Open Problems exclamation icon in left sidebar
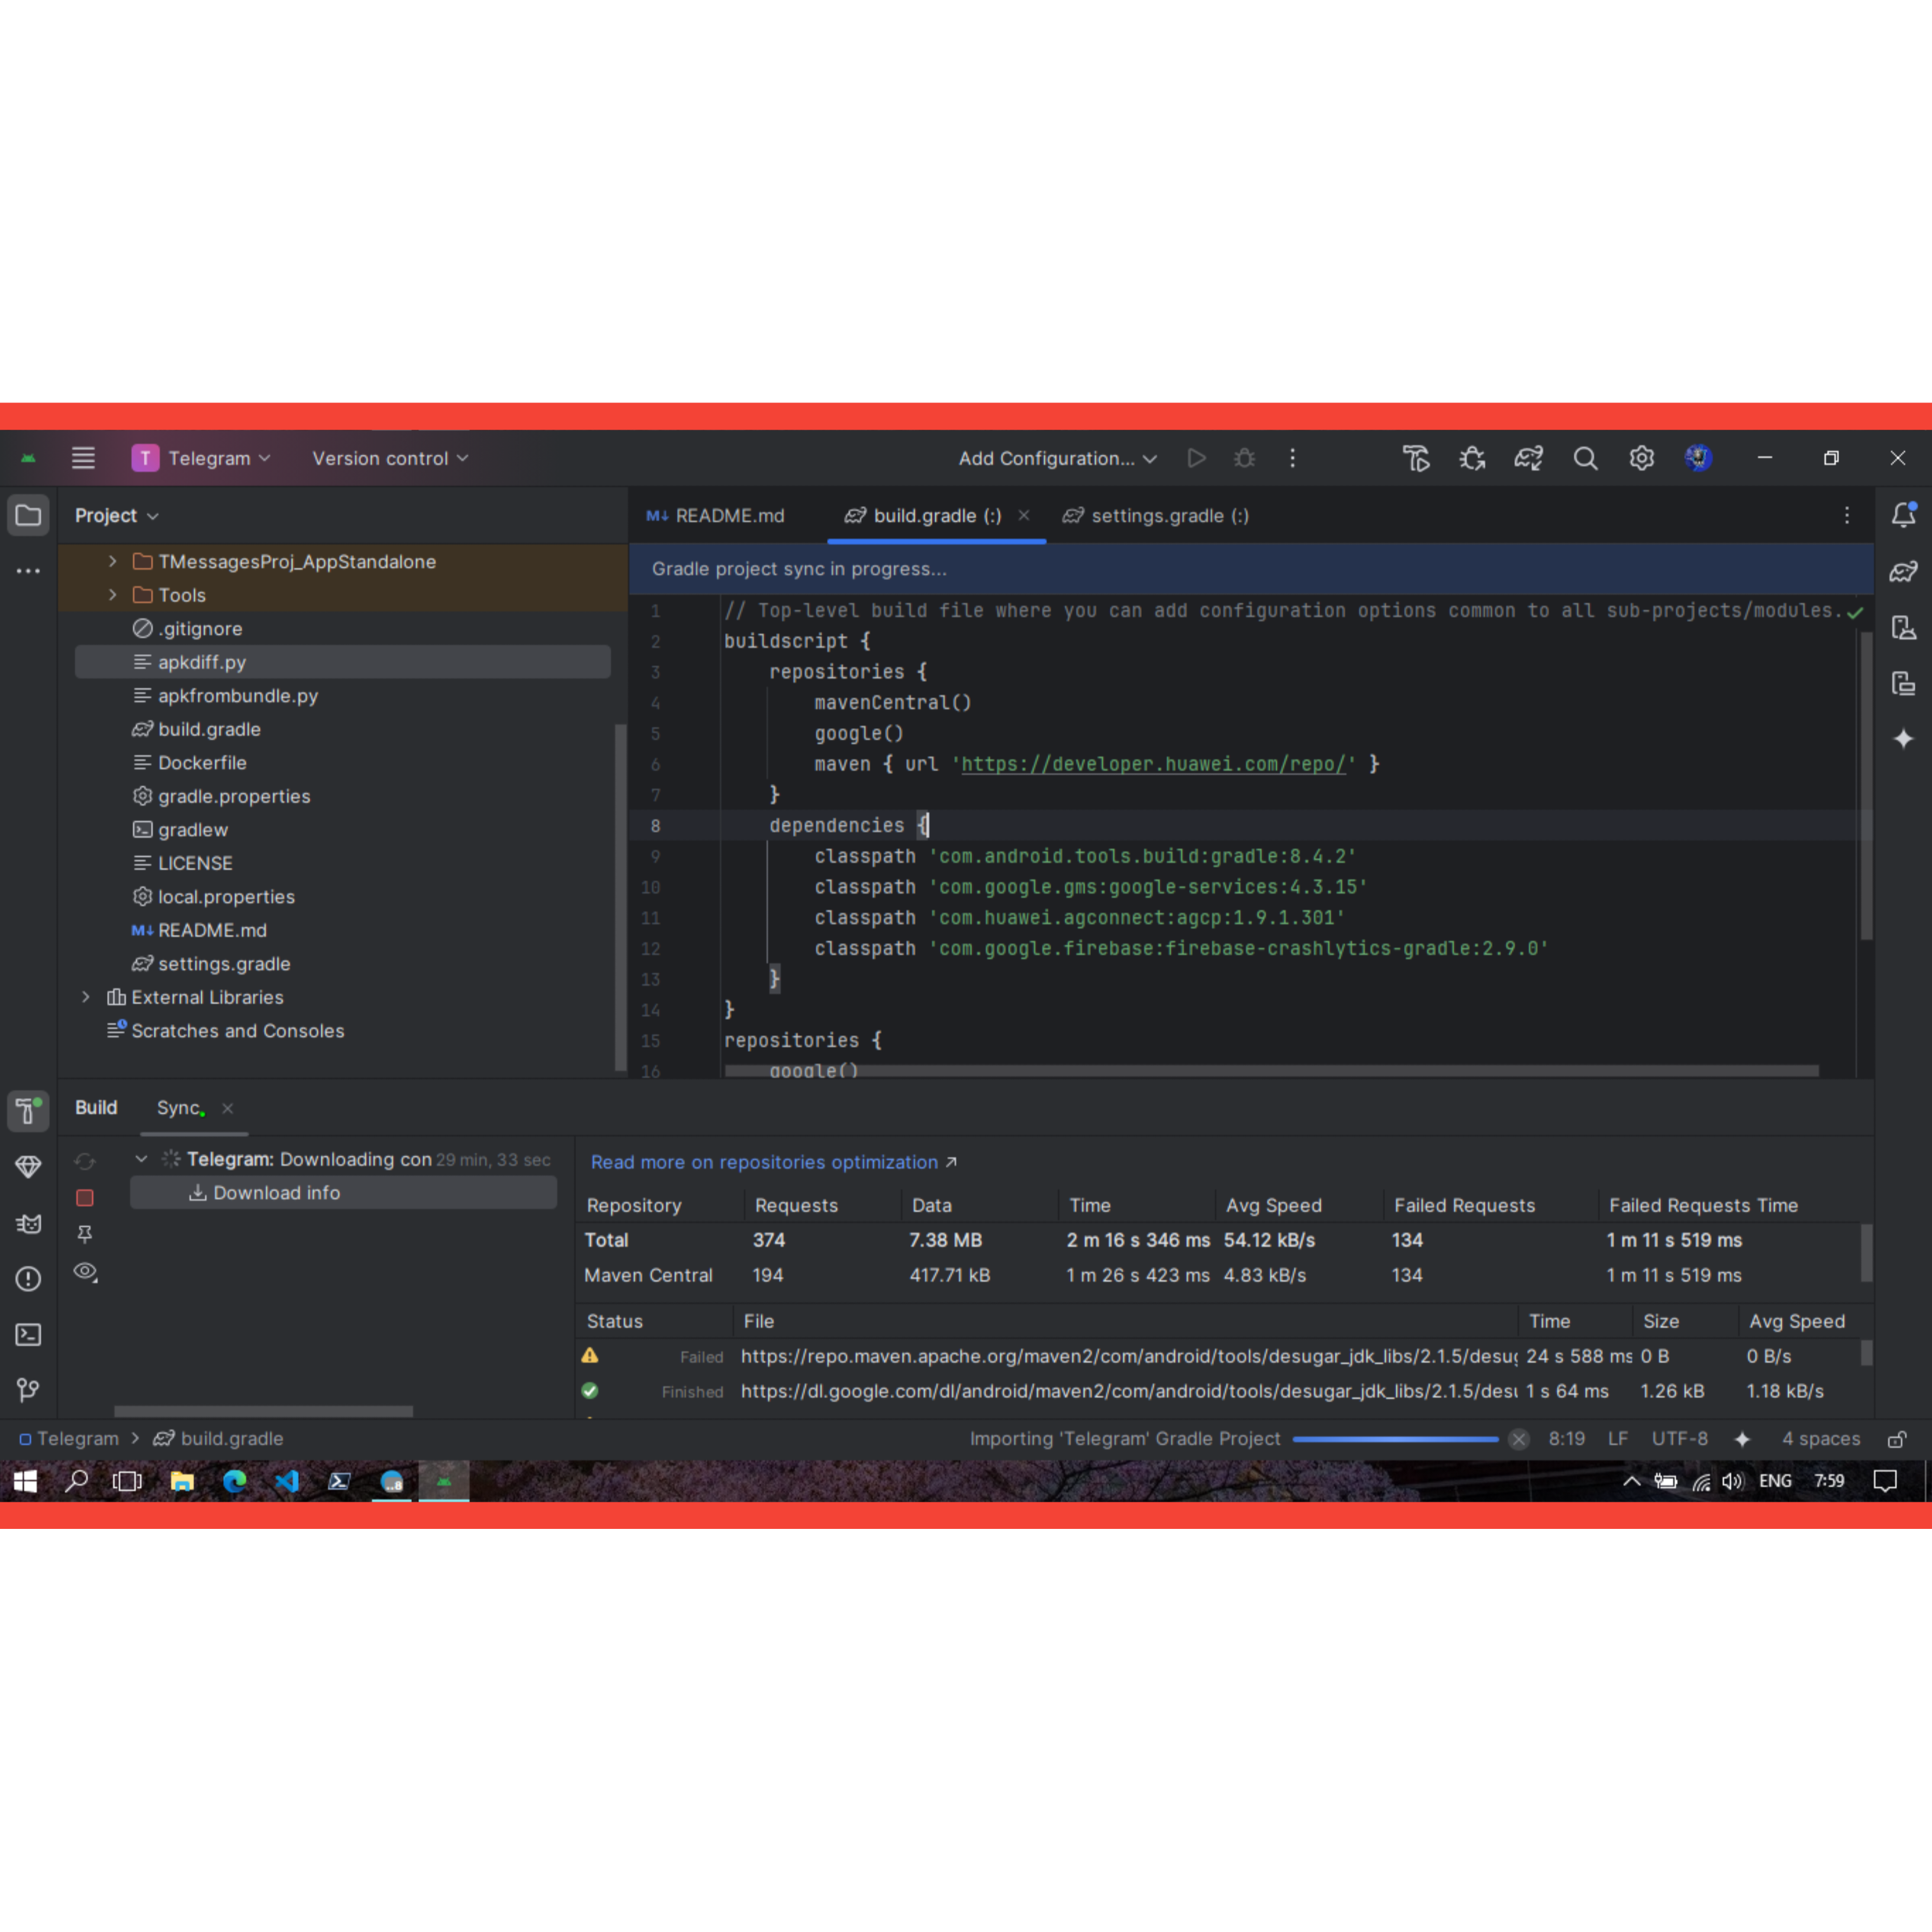The width and height of the screenshot is (1932, 1932). pyautogui.click(x=28, y=1279)
